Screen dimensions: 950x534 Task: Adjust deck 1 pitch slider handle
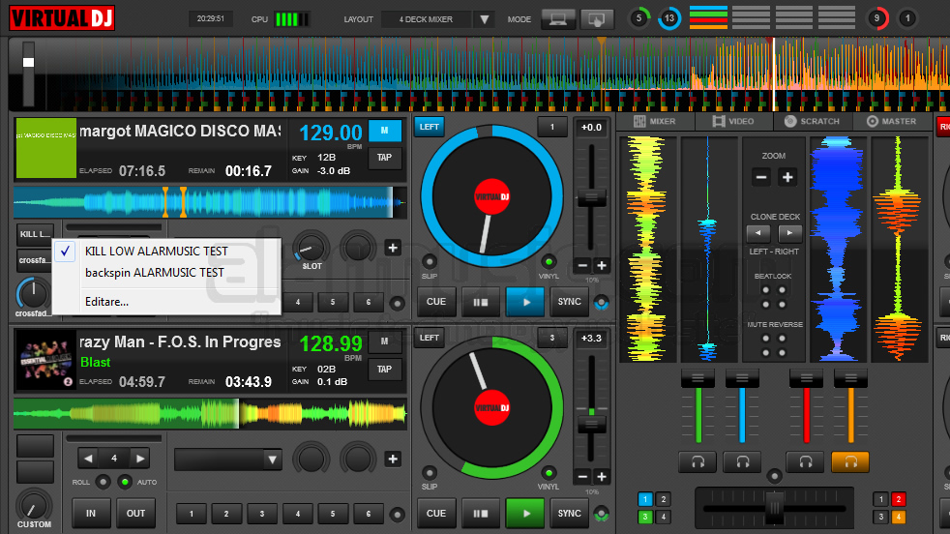click(591, 197)
